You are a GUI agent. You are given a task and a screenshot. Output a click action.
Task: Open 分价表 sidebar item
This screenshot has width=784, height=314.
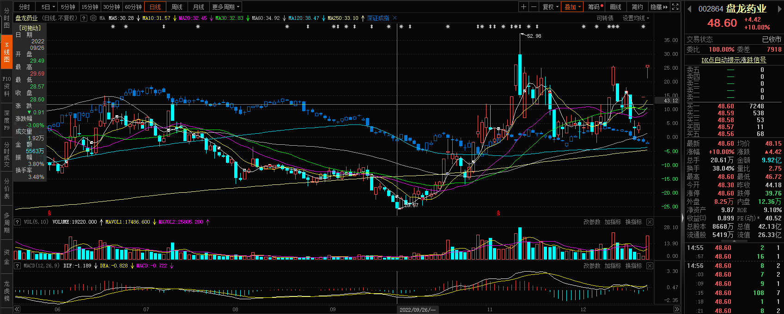coord(6,189)
